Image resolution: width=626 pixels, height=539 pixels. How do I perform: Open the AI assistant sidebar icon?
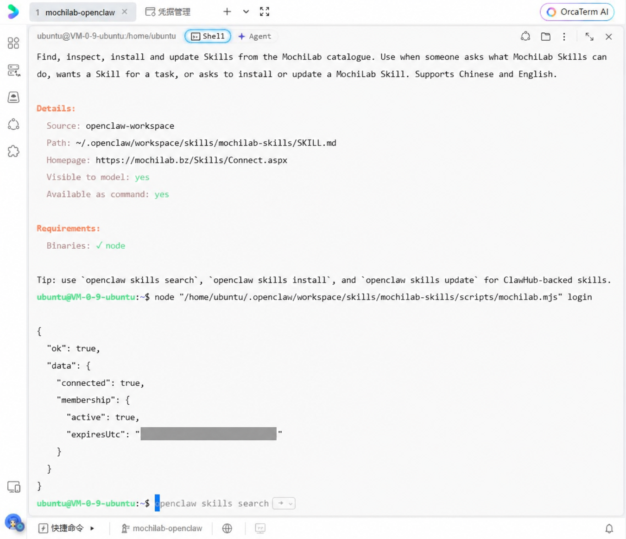13,124
